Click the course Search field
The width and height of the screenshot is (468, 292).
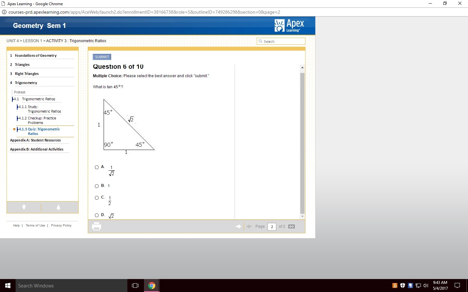point(281,41)
